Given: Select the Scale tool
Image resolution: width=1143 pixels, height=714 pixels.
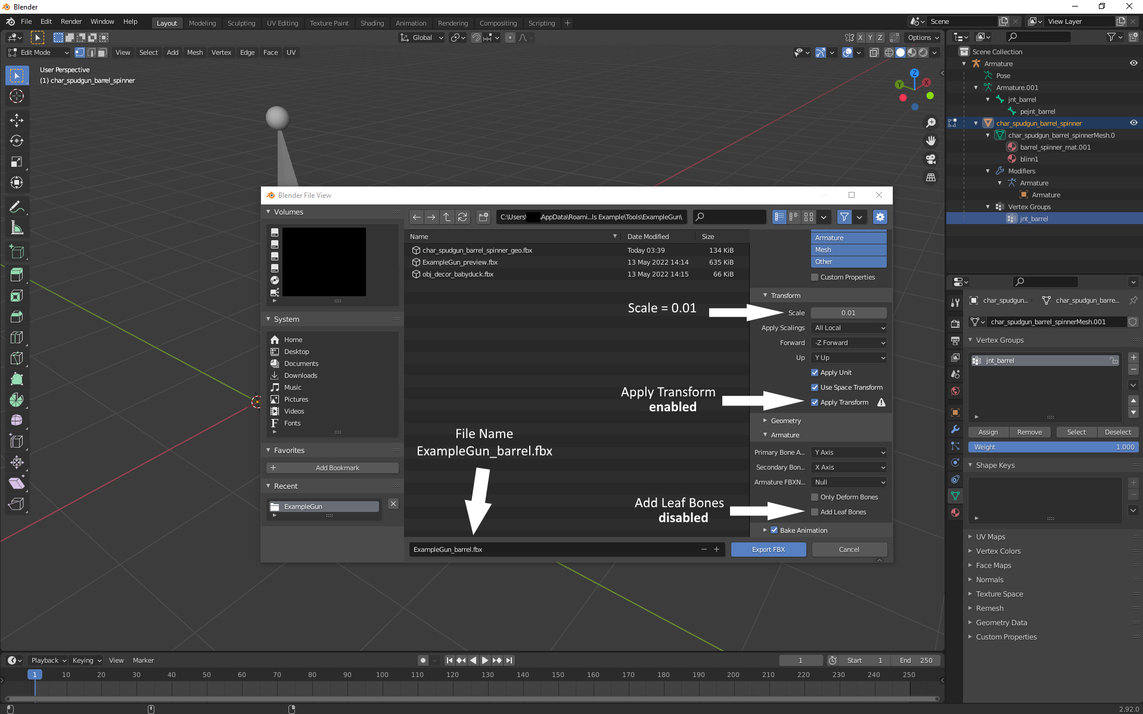Looking at the screenshot, I should point(17,162).
